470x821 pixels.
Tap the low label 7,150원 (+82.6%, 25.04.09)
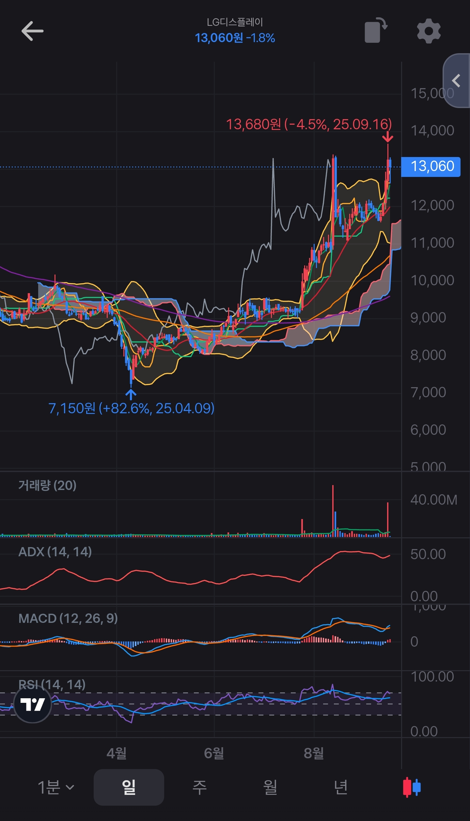tap(131, 408)
